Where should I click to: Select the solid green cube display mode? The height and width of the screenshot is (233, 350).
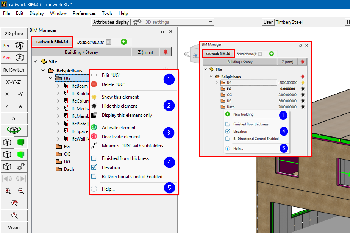pos(20,142)
